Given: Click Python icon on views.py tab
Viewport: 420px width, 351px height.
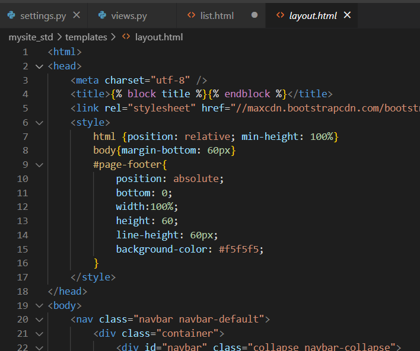Looking at the screenshot, I should [102, 15].
